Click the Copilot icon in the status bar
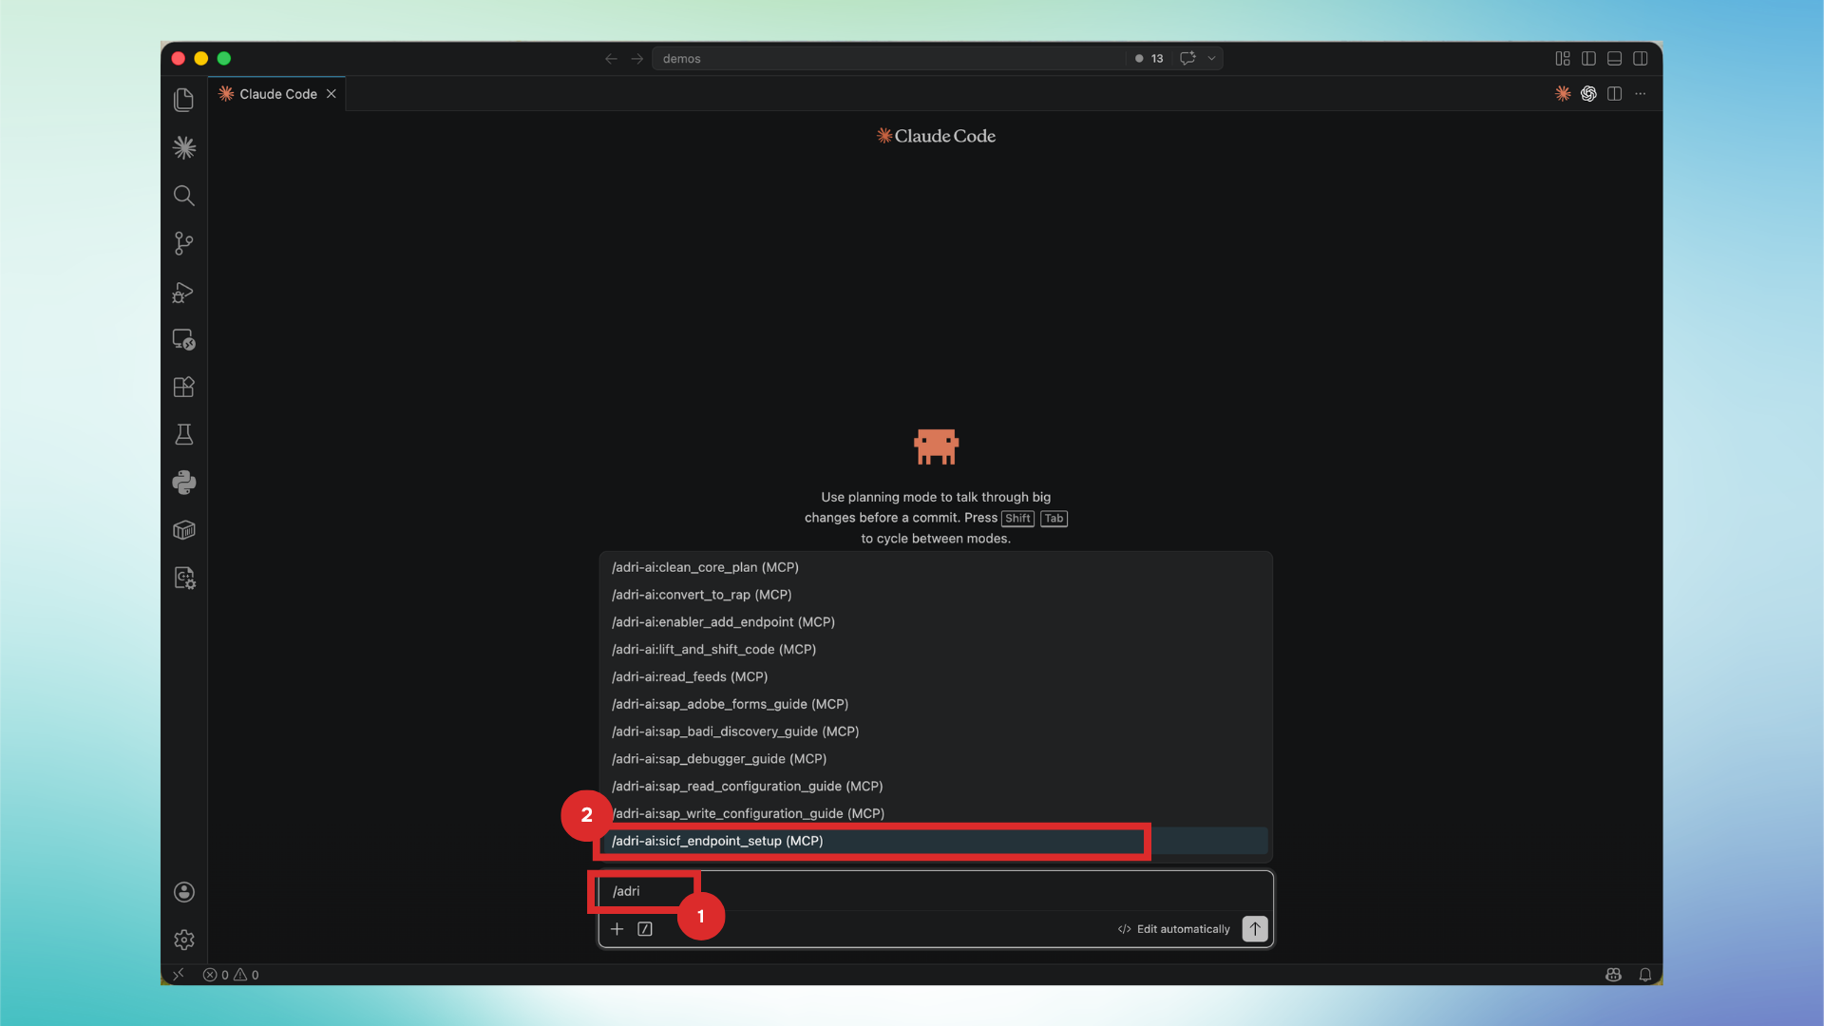The height and width of the screenshot is (1026, 1824). (x=1612, y=975)
